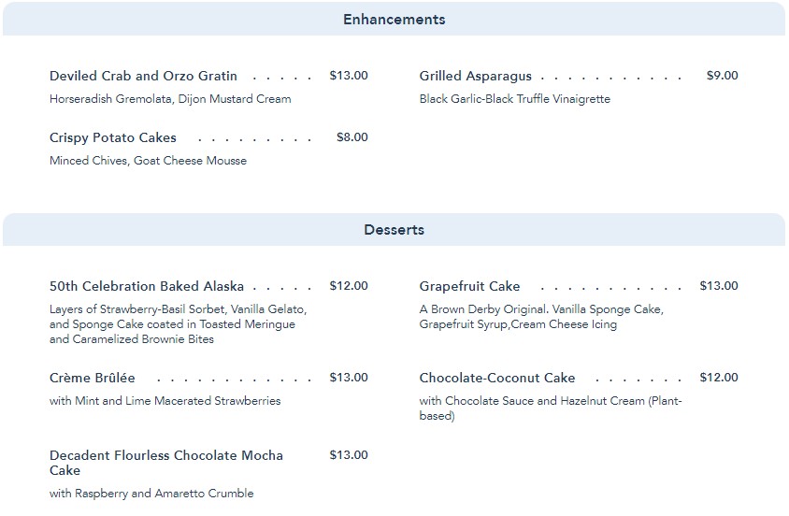Click the Horseradish Gremolata, Dijon Mustard Cream text
Viewport: 789px width, 516px height.
tap(170, 99)
